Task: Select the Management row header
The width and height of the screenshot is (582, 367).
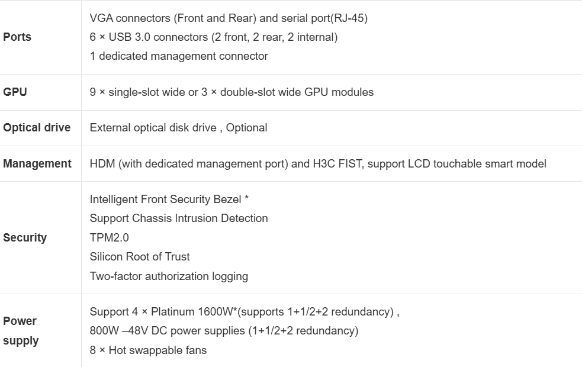Action: pos(37,163)
